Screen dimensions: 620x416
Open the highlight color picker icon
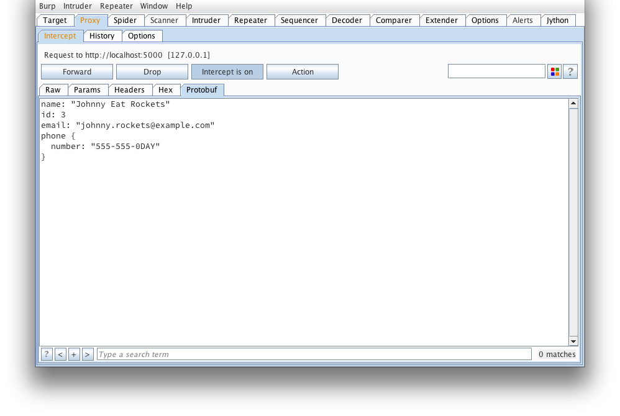pos(555,72)
